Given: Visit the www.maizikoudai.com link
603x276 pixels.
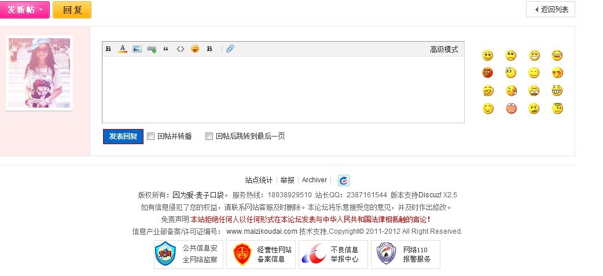Looking at the screenshot, I should [262, 231].
